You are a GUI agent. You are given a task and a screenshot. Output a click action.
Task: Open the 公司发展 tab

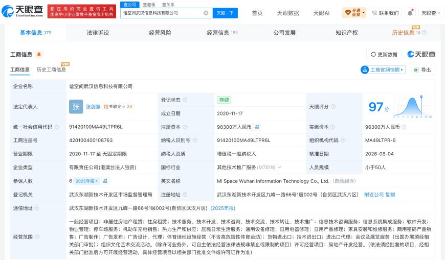point(285,33)
